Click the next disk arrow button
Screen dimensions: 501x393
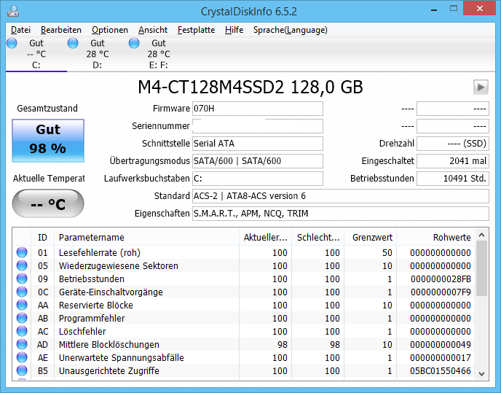coord(481,87)
